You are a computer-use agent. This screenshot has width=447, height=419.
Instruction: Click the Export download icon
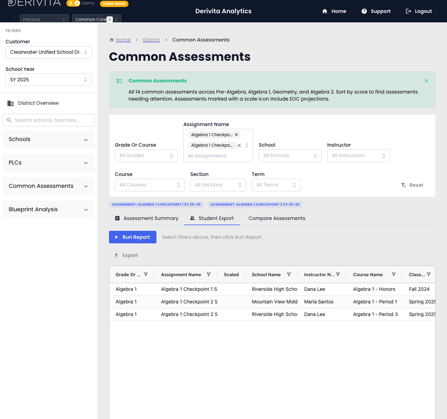coord(116,255)
